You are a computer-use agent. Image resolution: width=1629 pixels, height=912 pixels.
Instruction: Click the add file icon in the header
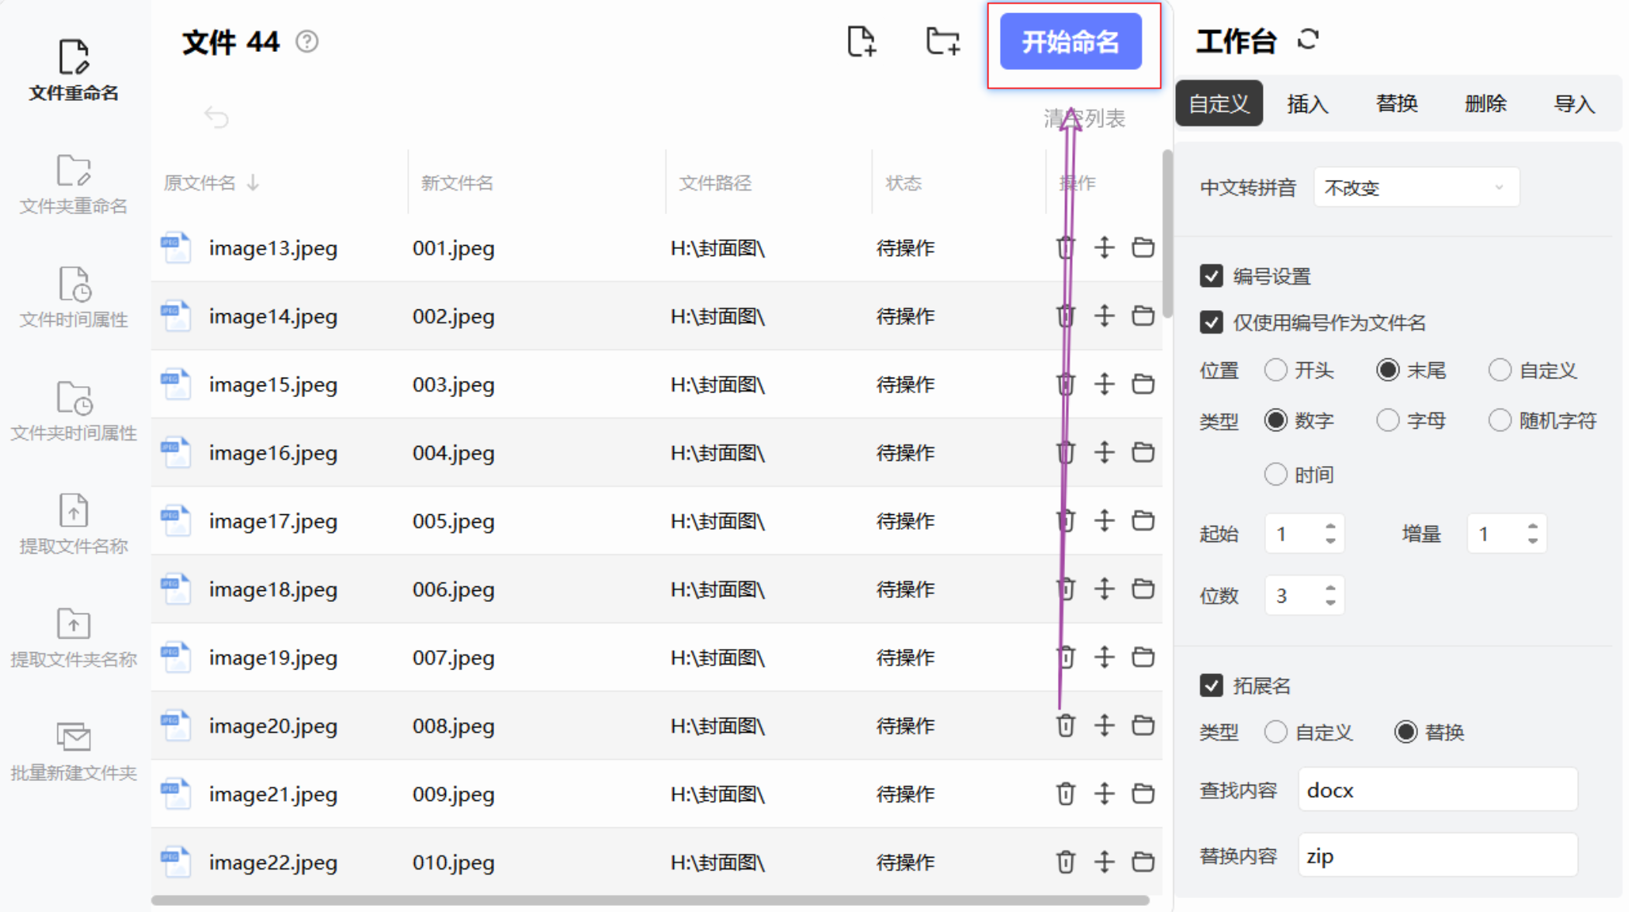pyautogui.click(x=861, y=41)
